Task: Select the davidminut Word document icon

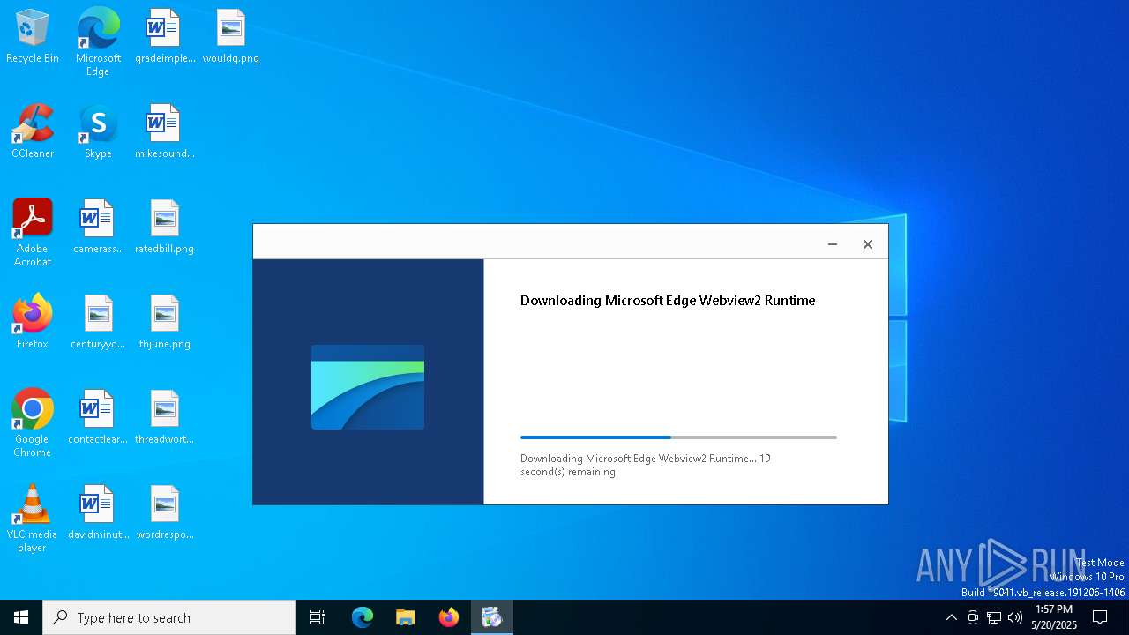Action: [98, 512]
